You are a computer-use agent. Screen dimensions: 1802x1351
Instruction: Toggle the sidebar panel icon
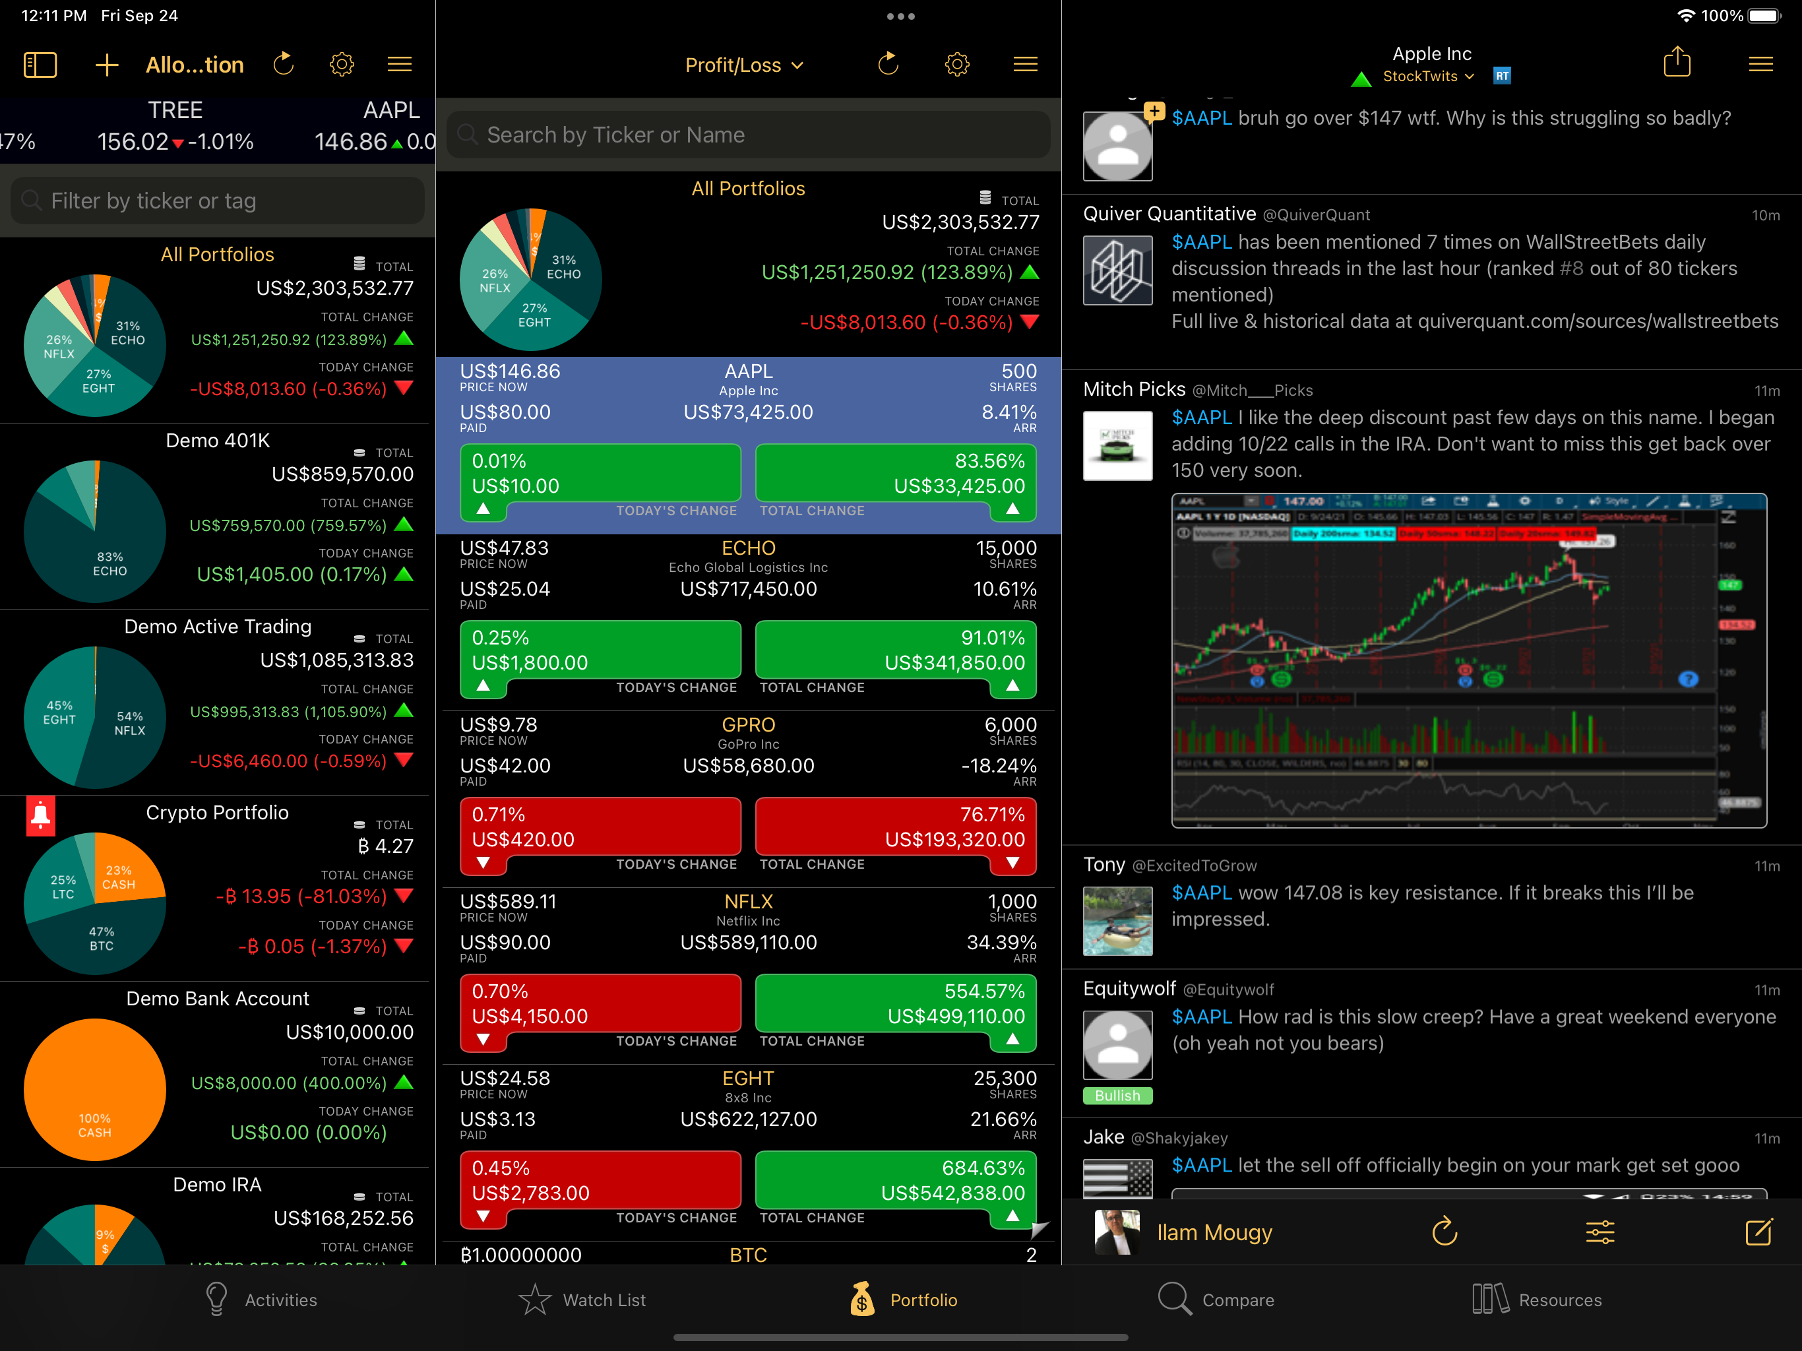40,65
